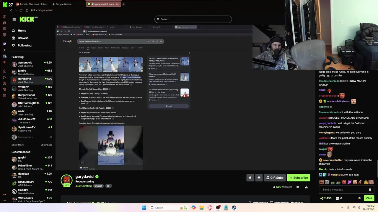The width and height of the screenshot is (378, 212).
Task: Open Steam from the taskbar
Action: coord(234,208)
